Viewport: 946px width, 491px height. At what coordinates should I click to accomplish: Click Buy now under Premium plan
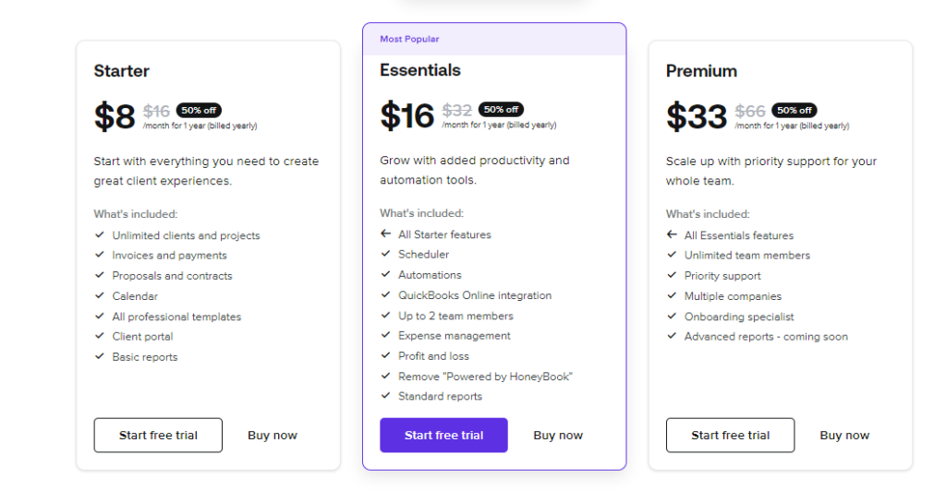click(844, 435)
